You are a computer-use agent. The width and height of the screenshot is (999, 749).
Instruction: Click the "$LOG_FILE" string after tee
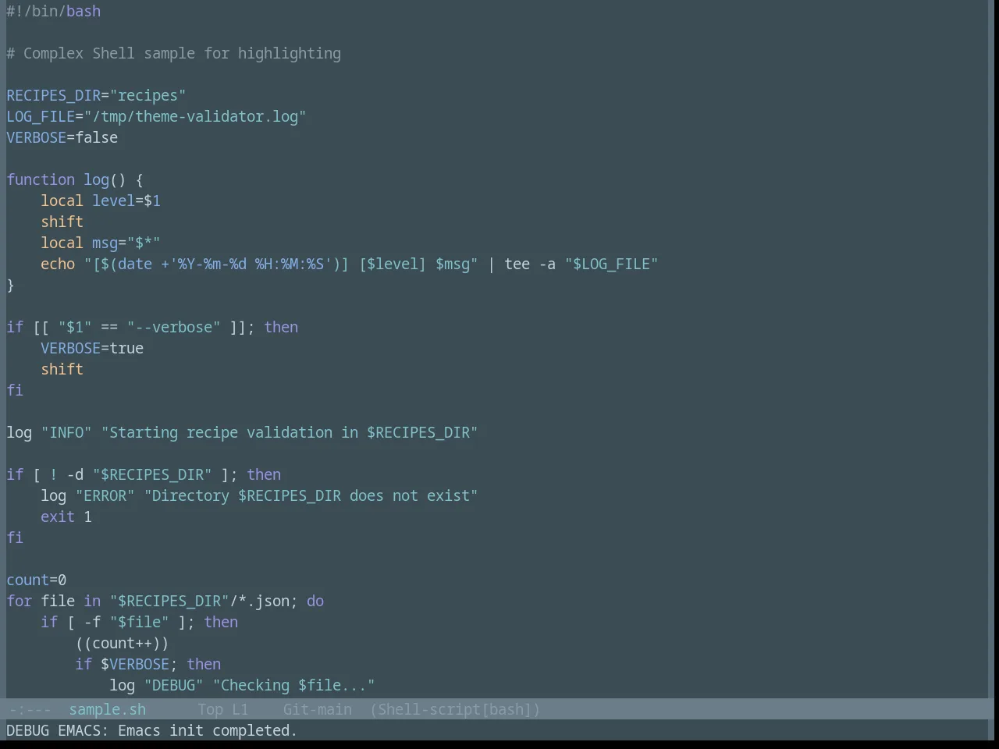click(x=612, y=264)
